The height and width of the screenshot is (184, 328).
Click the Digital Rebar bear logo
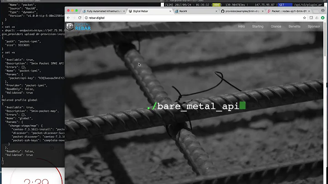coord(69,26)
